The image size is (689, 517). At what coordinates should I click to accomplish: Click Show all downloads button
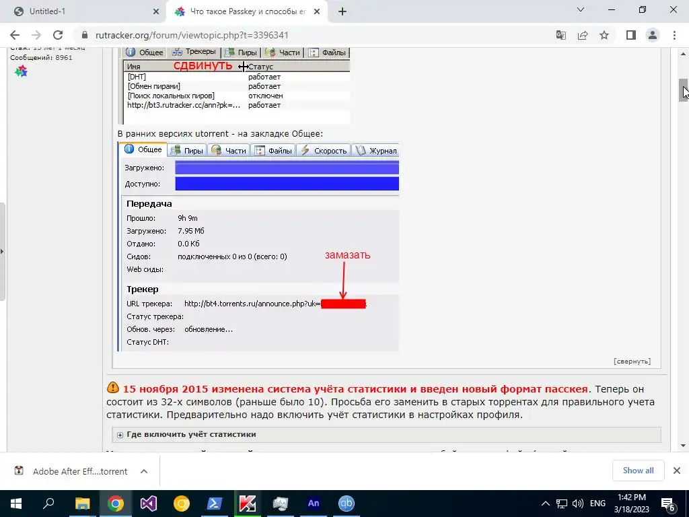[638, 471]
